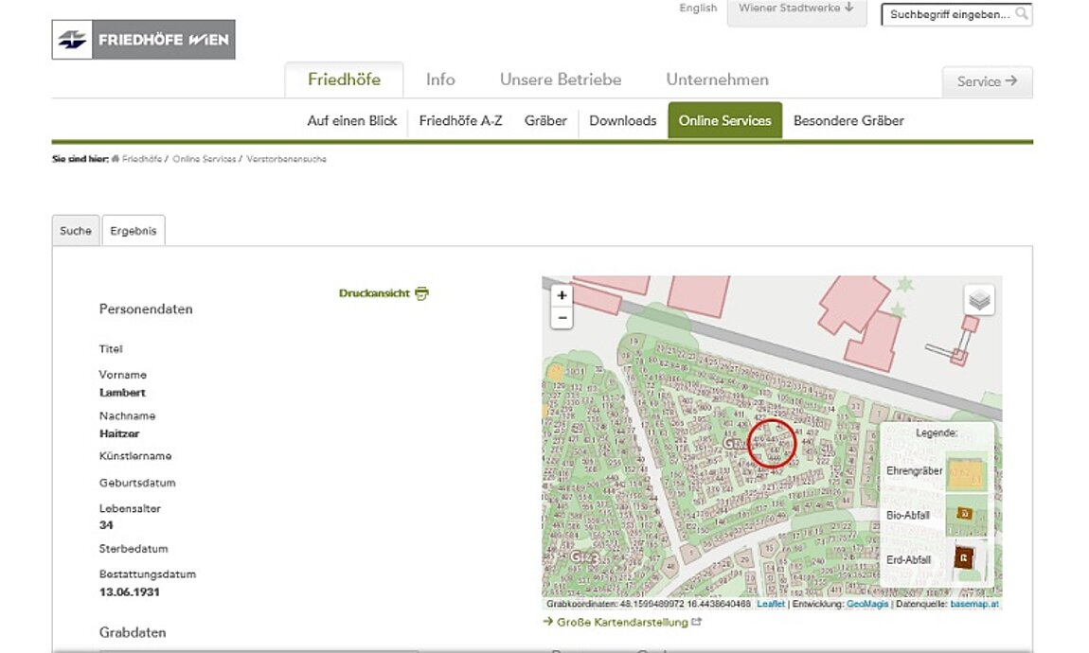Open the Unternehmen menu
The image size is (1089, 653).
point(718,79)
